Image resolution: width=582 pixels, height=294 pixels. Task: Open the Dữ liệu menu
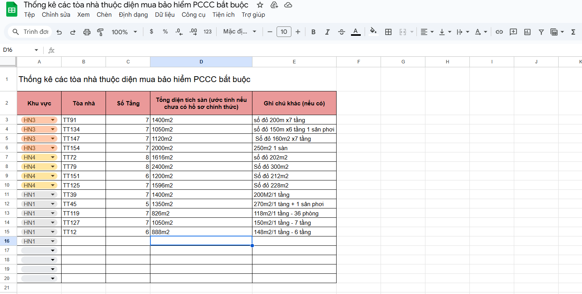(165, 15)
